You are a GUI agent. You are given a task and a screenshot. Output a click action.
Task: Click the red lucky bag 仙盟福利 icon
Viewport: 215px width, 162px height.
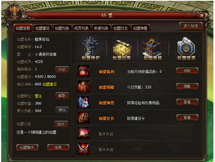[x=84, y=71]
